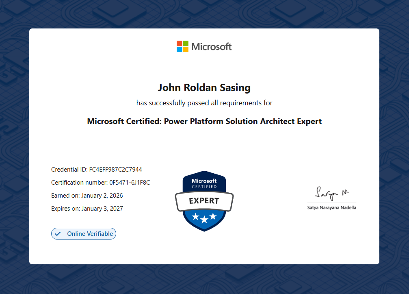Viewport: 409px width, 294px height.
Task: Click the checkmark icon in Online Verifiable badge
Action: [x=58, y=234]
